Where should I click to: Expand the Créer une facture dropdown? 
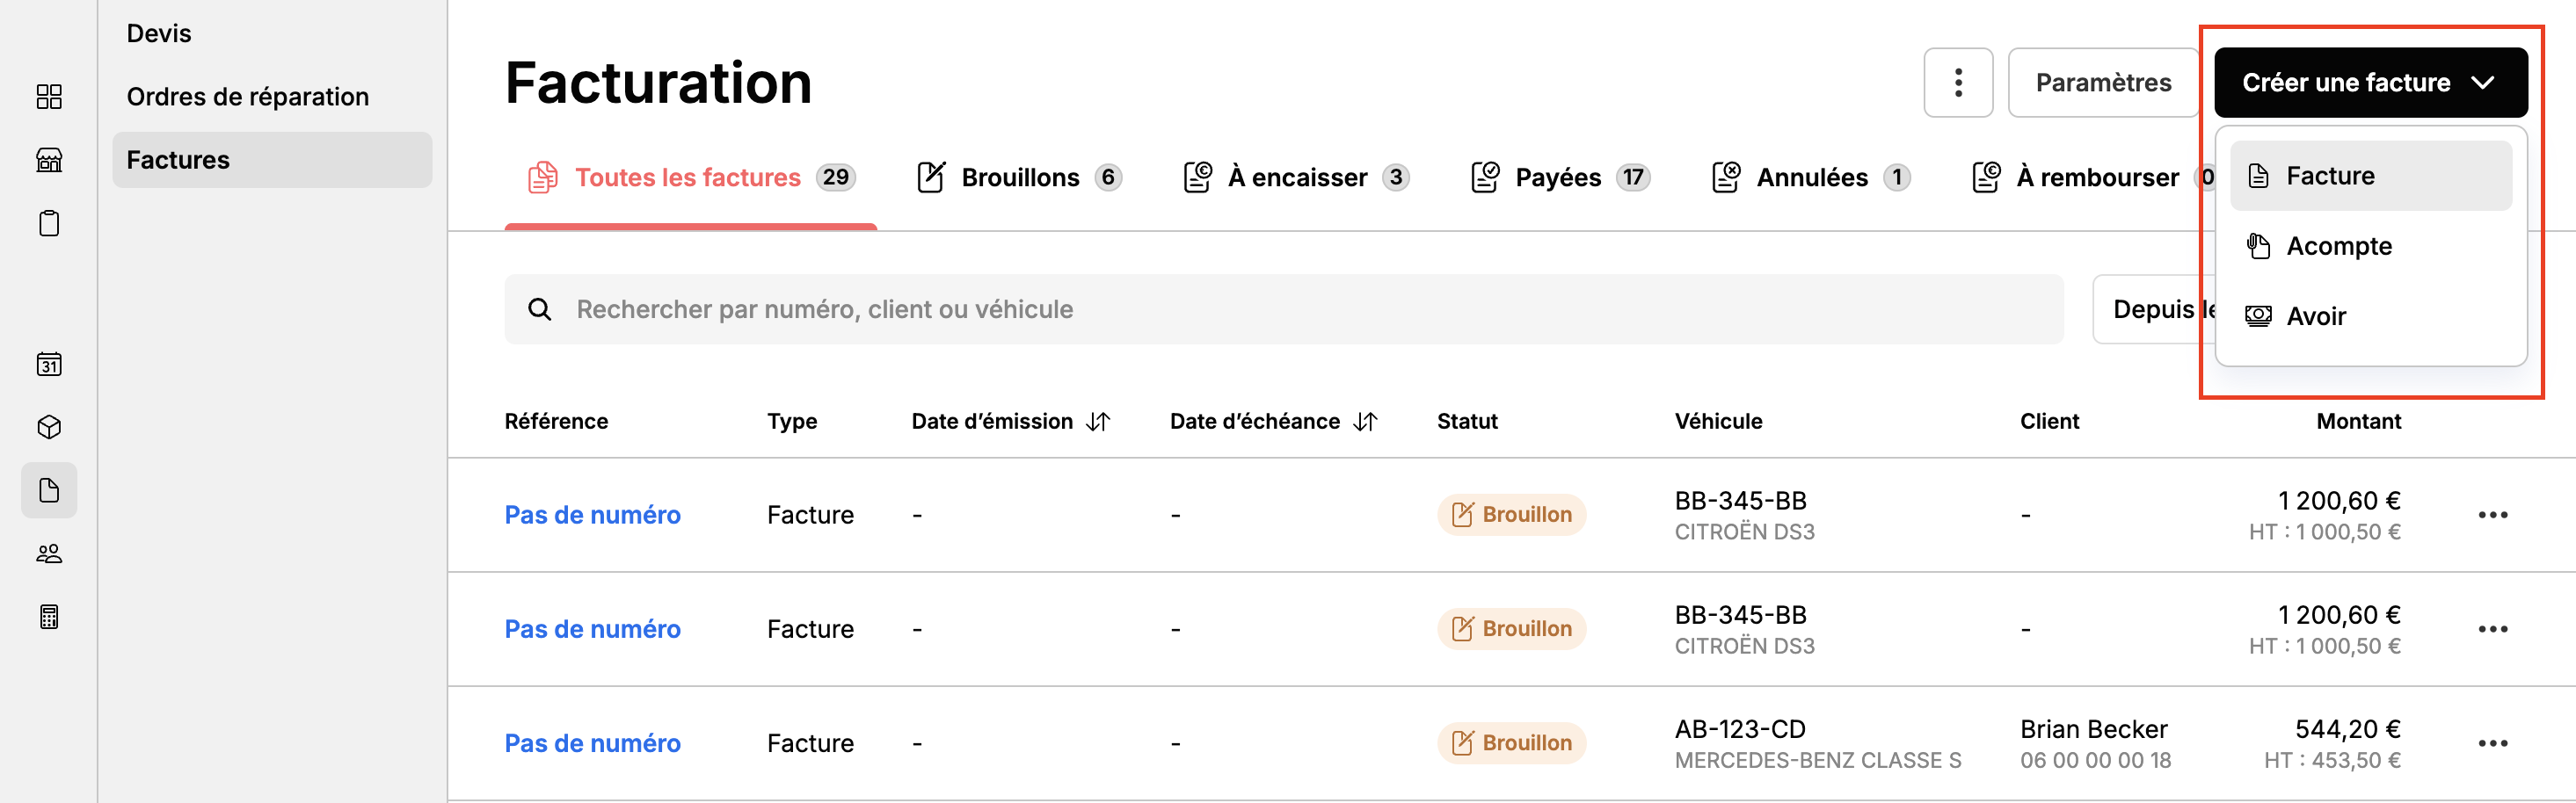pyautogui.click(x=2370, y=83)
